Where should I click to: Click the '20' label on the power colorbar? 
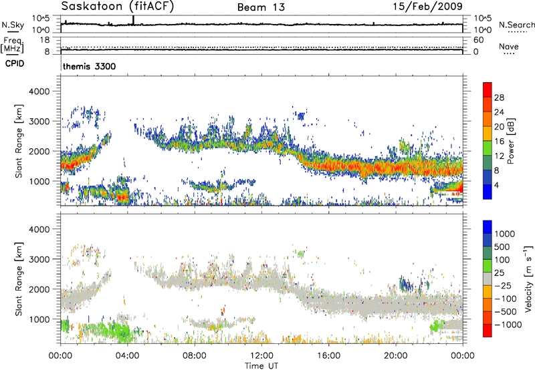pos(499,127)
